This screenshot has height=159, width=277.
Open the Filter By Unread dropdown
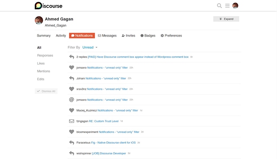90,47
